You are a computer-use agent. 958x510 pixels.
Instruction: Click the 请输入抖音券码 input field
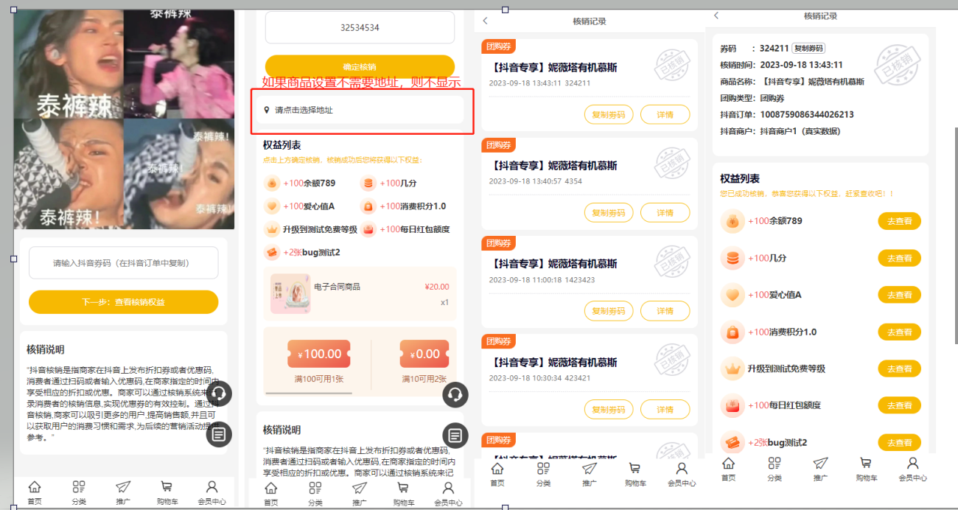coord(123,263)
